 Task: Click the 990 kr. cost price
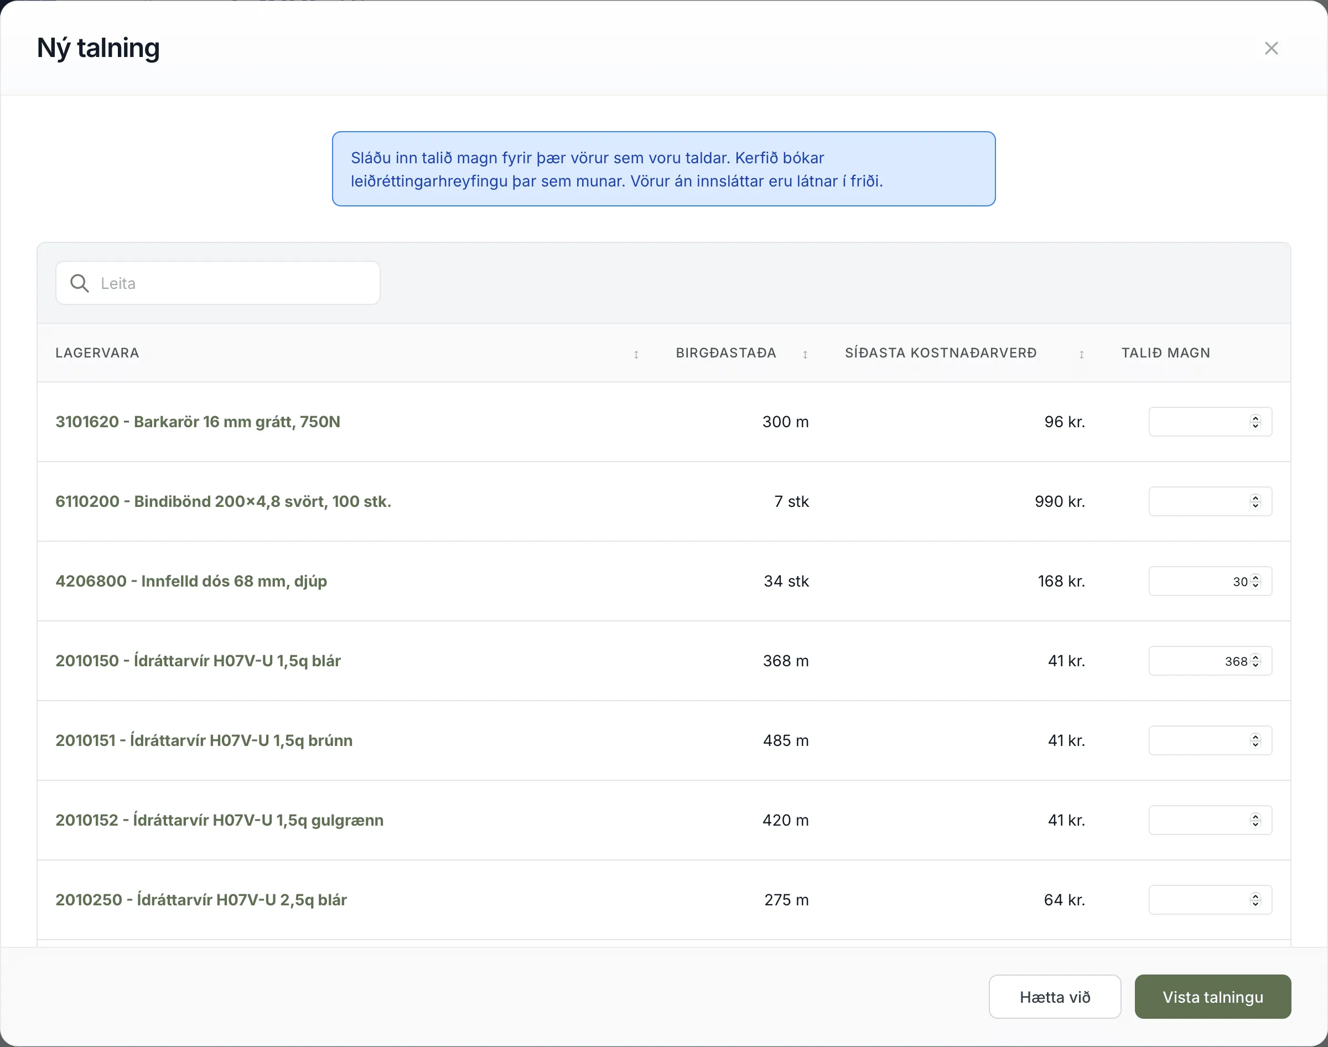click(1060, 501)
